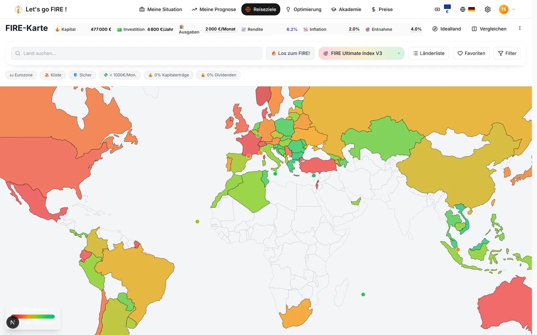This screenshot has height=335, width=537.
Task: Click the Land suchen search field
Action: coord(137,53)
